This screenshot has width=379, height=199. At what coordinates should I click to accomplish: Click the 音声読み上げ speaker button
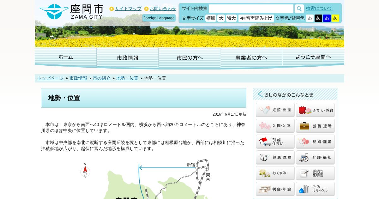(256, 18)
